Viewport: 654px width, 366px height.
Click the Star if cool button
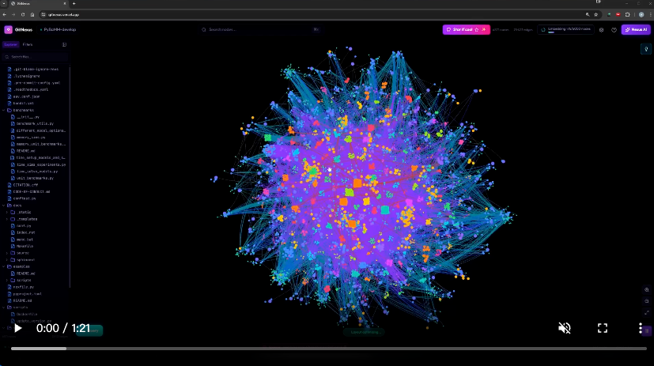click(466, 29)
